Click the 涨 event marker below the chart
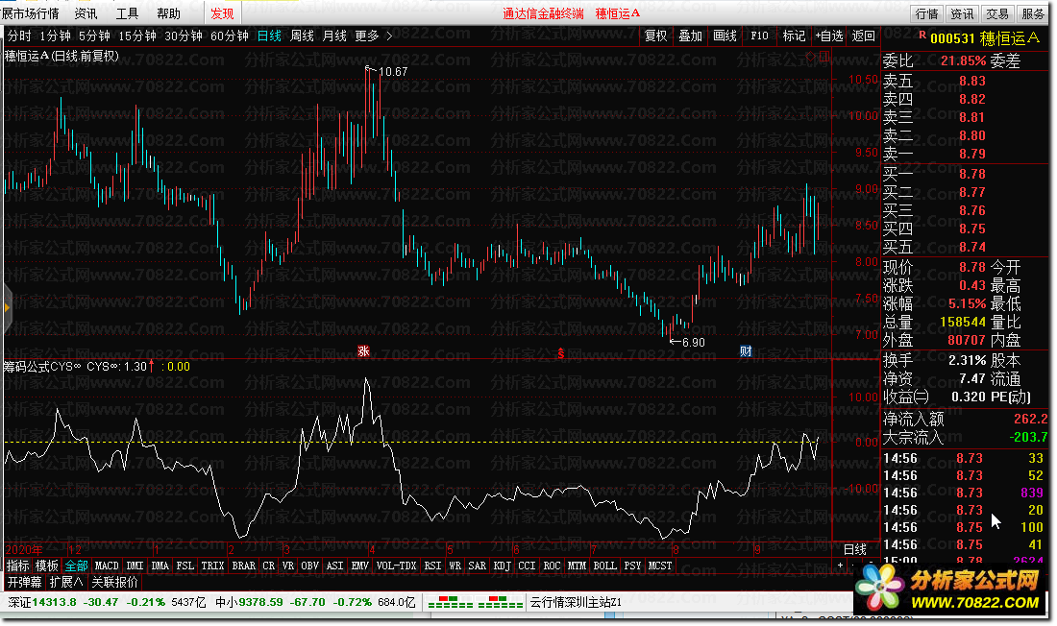This screenshot has width=1057, height=626. [x=363, y=351]
